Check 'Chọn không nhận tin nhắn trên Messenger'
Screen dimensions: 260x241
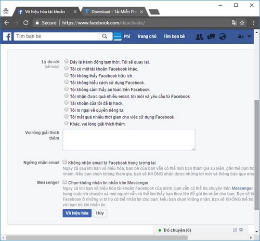coord(64,182)
